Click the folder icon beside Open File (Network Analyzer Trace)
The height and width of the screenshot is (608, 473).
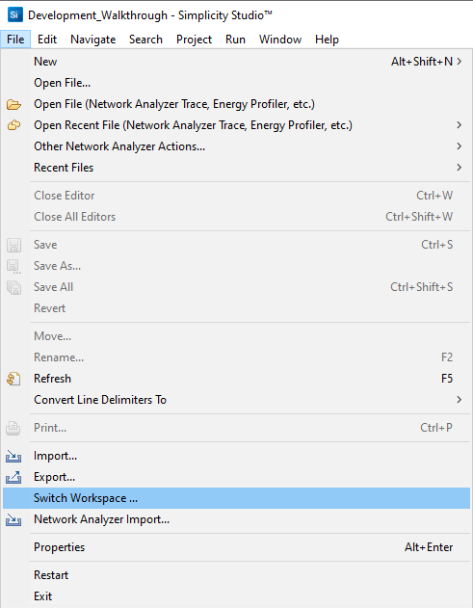[x=13, y=104]
